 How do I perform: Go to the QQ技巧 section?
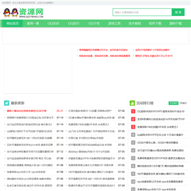(74, 23)
